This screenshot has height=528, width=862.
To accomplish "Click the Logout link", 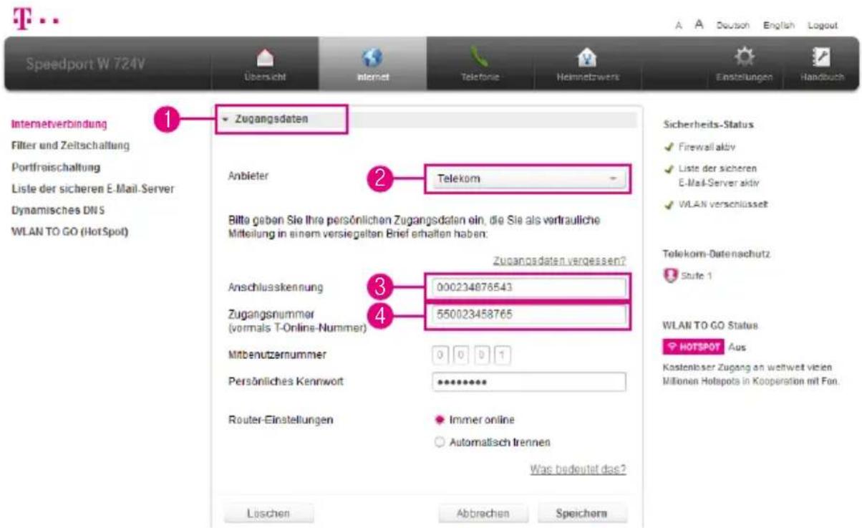I will pyautogui.click(x=822, y=25).
